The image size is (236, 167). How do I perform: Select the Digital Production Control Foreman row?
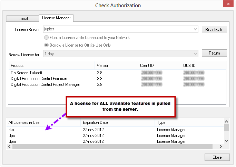117,79
